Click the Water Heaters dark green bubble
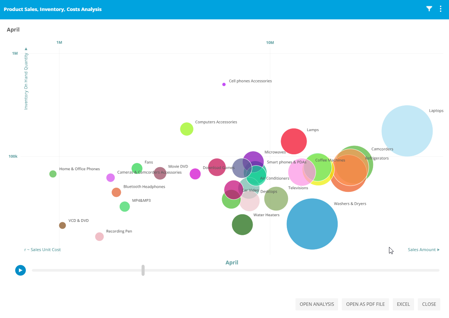 242,225
